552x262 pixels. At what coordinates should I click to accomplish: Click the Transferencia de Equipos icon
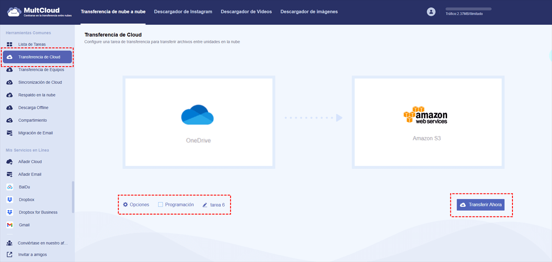point(9,70)
